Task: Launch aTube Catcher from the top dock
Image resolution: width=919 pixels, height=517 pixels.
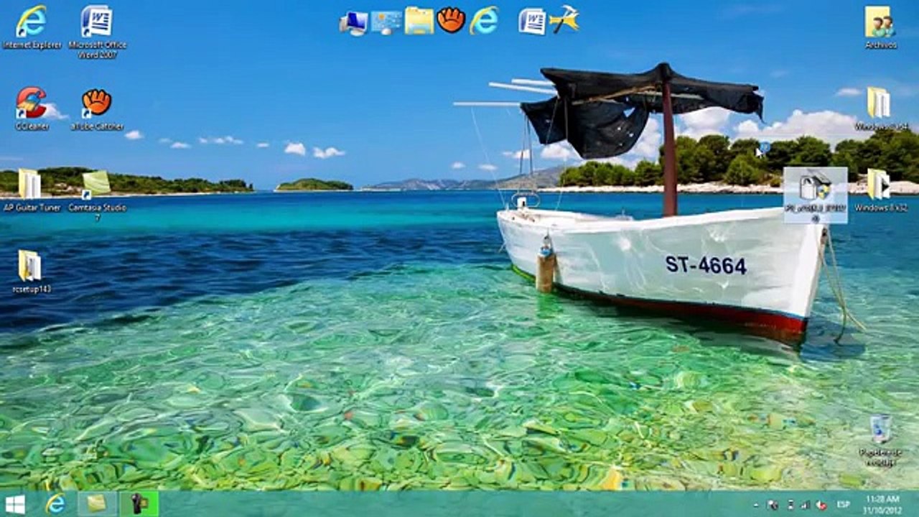Action: [451, 20]
